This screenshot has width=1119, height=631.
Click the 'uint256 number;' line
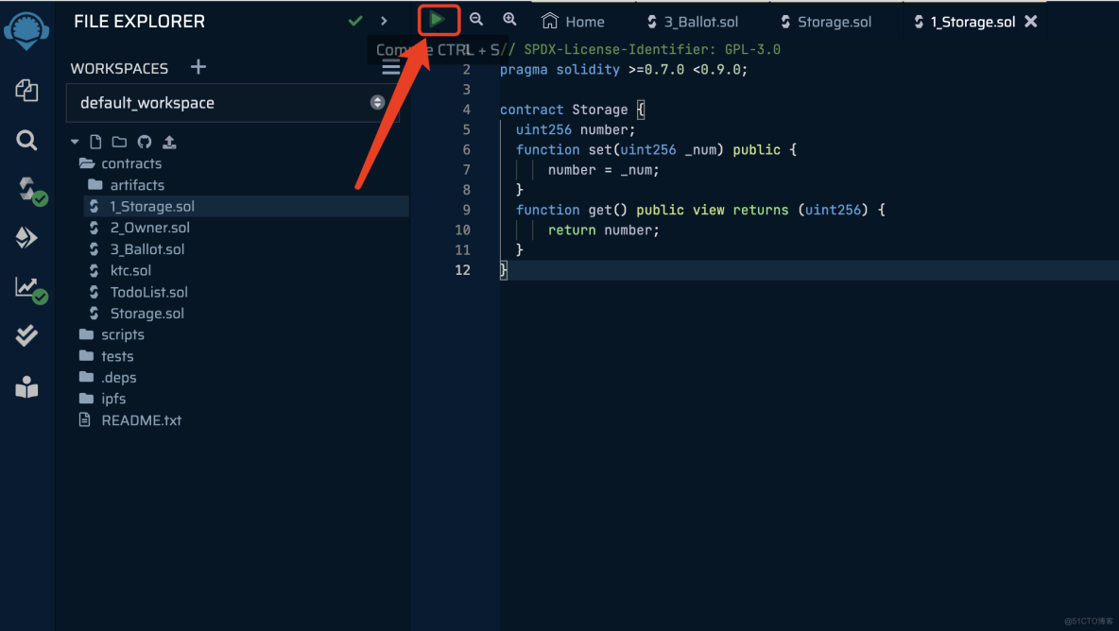pyautogui.click(x=576, y=129)
